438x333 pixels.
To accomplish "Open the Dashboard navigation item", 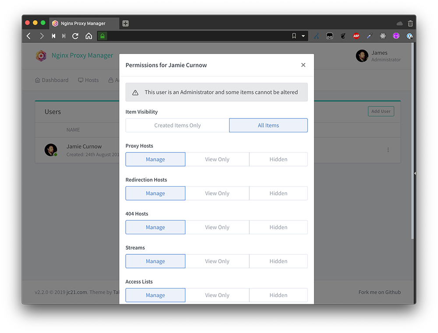I will tap(52, 80).
